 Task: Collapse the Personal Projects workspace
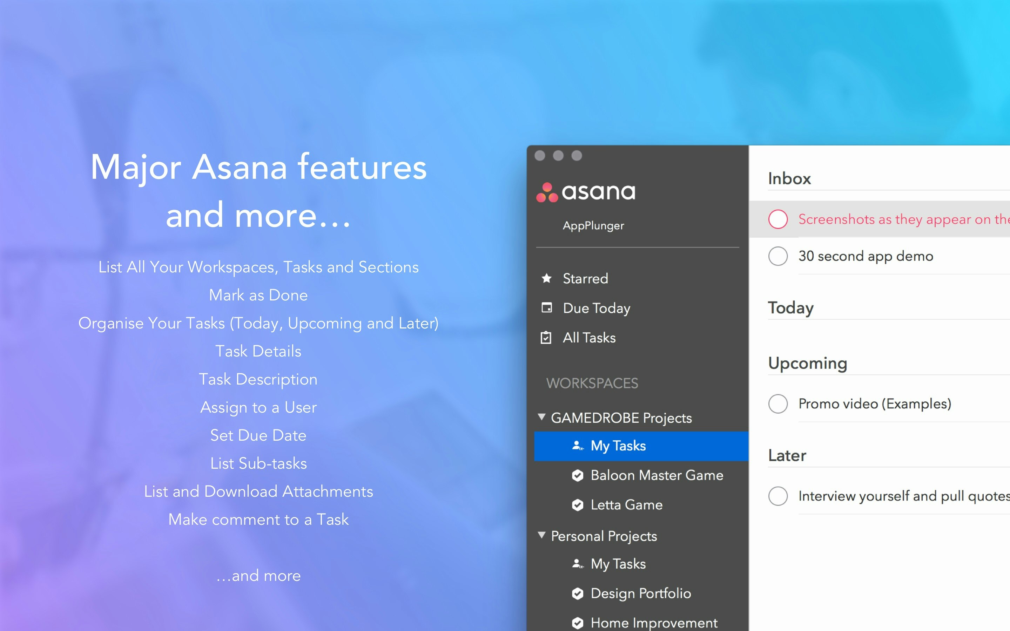coord(541,535)
